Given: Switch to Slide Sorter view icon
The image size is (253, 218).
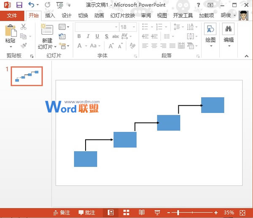Looking at the screenshot, I should tap(126, 213).
